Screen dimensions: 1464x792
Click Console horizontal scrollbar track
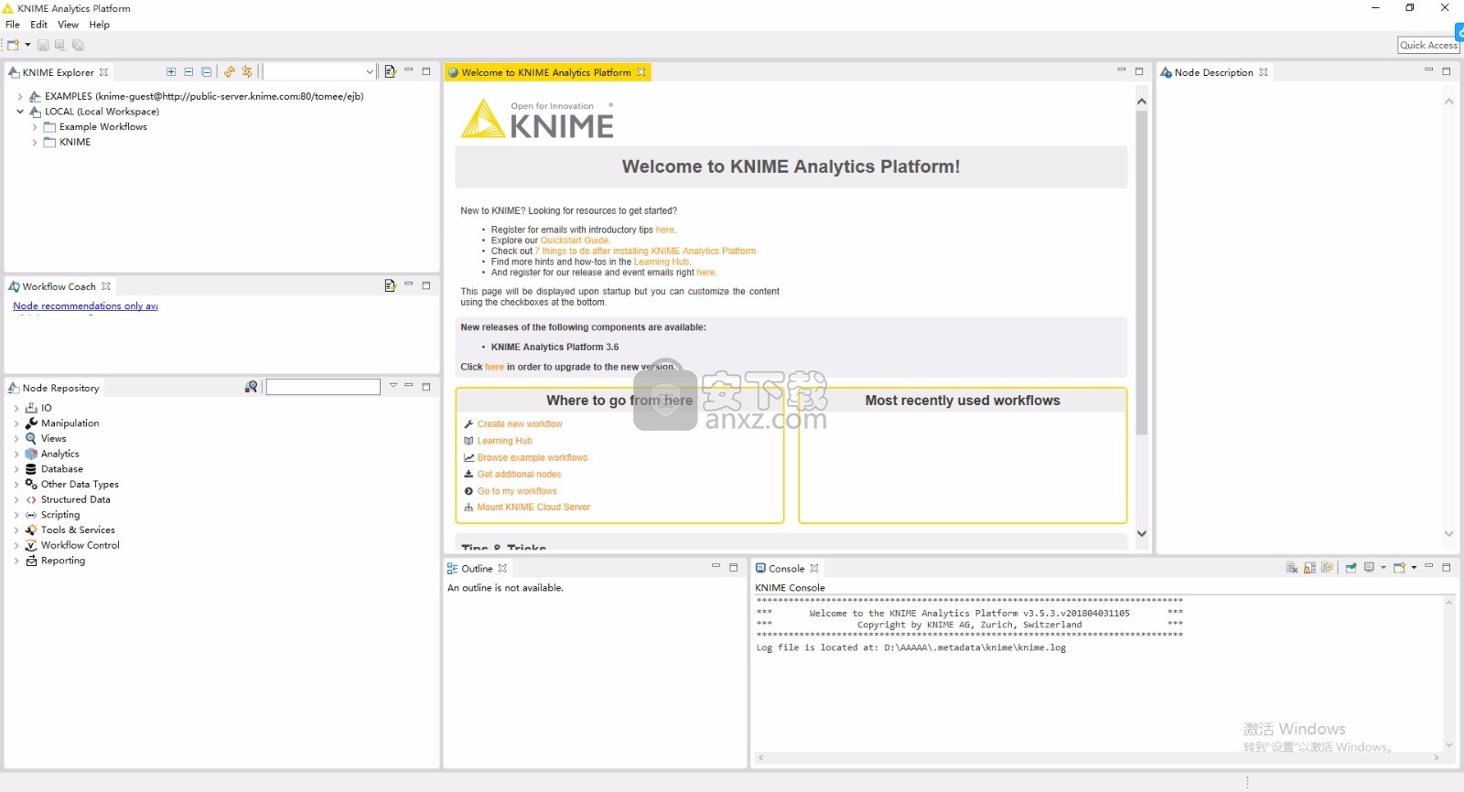click(1098, 757)
